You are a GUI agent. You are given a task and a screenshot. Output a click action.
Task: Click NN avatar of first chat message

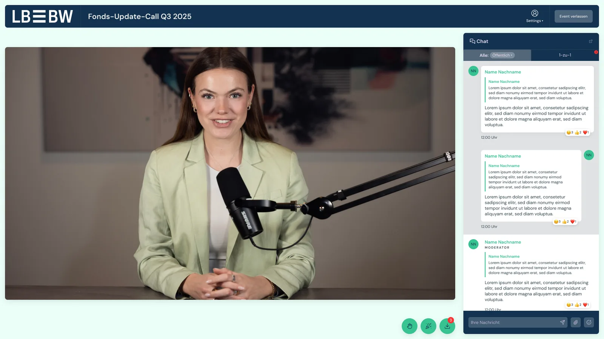coord(473,71)
